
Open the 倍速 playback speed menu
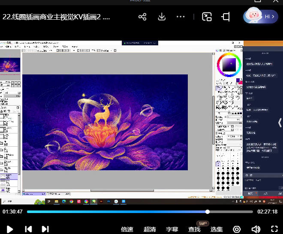(127, 229)
